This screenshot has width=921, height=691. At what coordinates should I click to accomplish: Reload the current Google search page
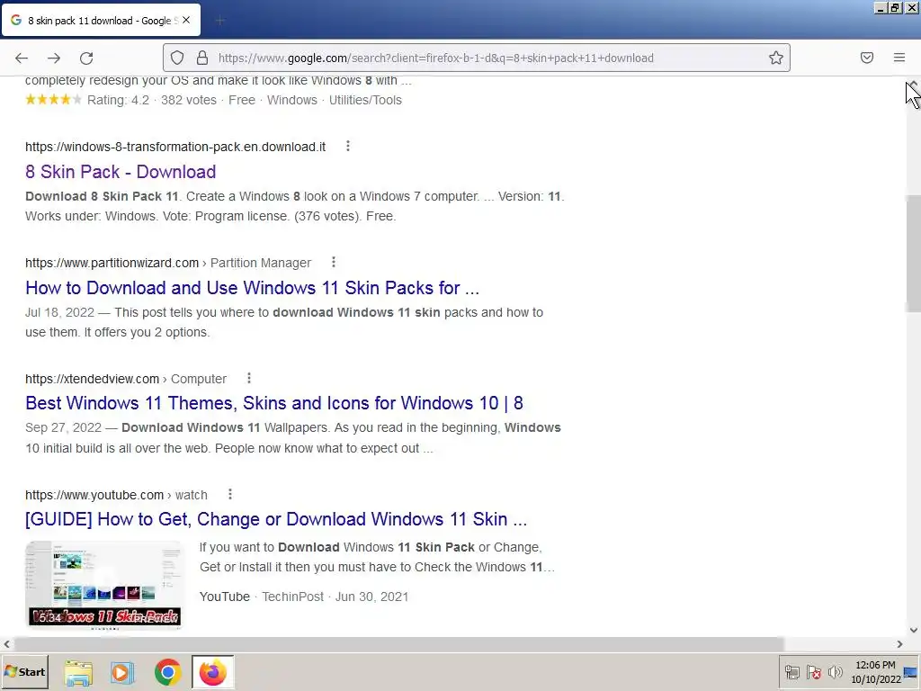point(86,58)
